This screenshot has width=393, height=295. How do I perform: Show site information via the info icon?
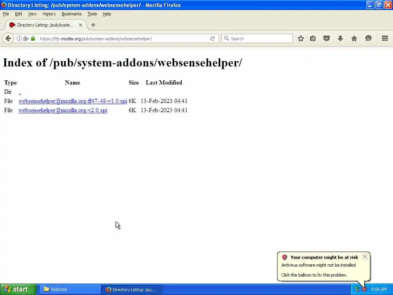point(19,39)
